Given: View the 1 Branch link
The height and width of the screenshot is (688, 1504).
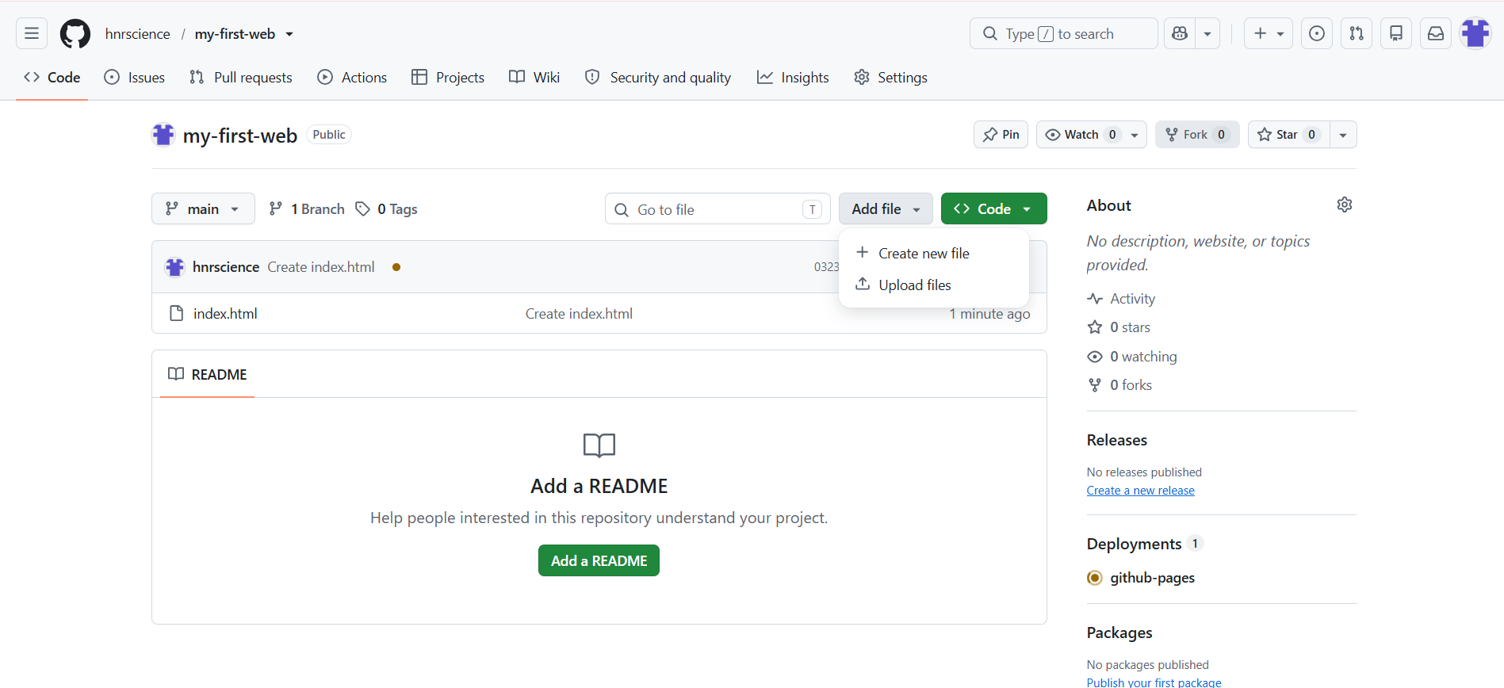Looking at the screenshot, I should click(307, 208).
